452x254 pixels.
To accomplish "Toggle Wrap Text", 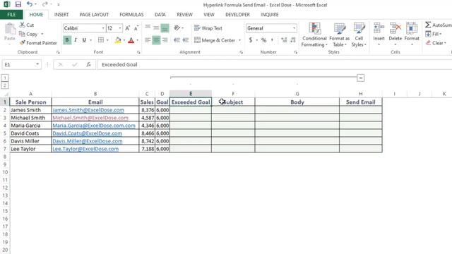I will [x=208, y=28].
